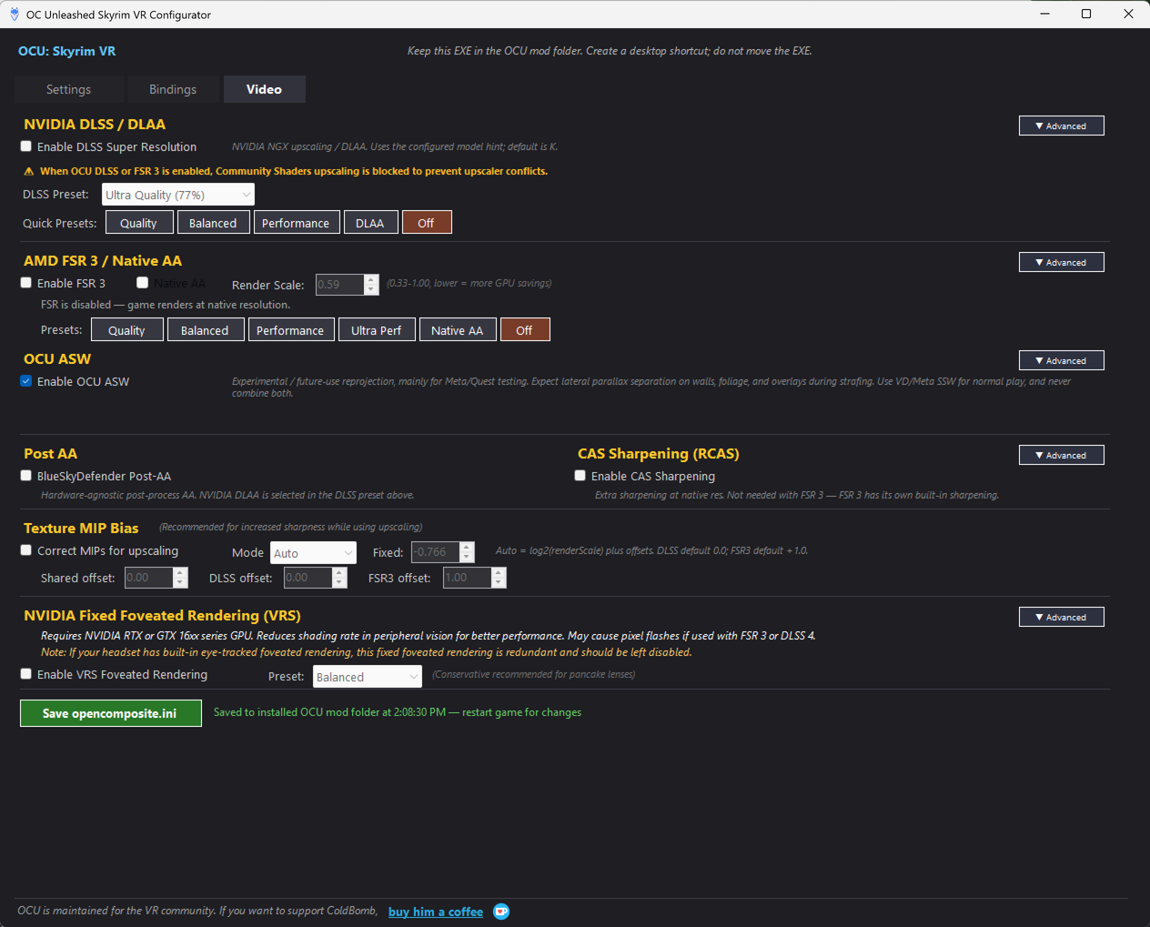Expand Advanced for AMD FSR 3 section
Viewport: 1150px width, 927px height.
click(x=1061, y=262)
